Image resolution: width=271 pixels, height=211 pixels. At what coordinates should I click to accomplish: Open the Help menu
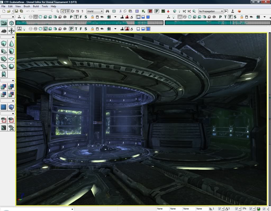pos(53,6)
